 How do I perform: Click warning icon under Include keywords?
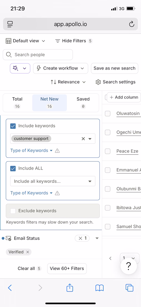[57, 150]
